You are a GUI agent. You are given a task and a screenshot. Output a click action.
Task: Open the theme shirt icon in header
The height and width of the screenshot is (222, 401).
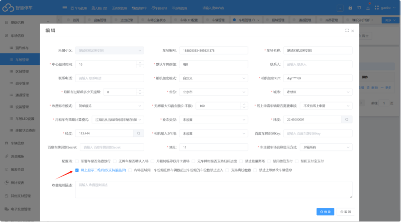pos(359,8)
